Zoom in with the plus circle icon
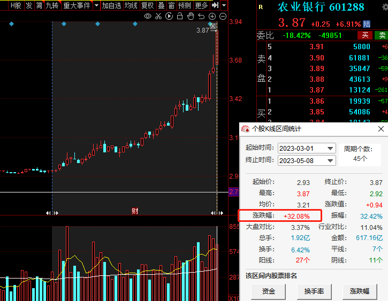The height and width of the screenshot is (301, 388). click(x=212, y=17)
